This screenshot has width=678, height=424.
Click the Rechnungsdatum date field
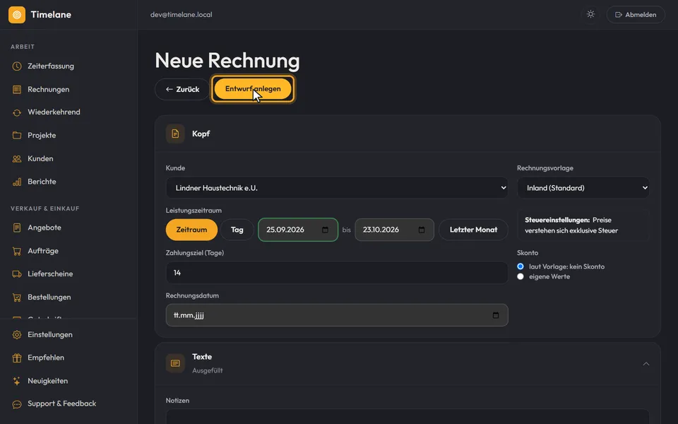point(337,315)
